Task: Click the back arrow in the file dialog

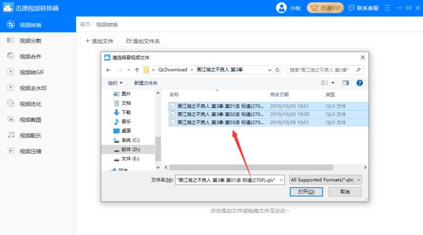Action: [x=108, y=70]
